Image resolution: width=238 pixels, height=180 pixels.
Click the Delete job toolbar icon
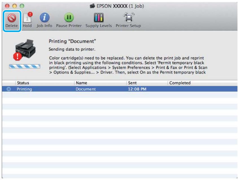[x=12, y=18]
